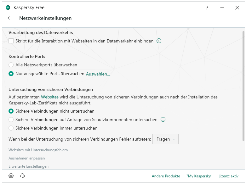
Task: Click the Kaspersky shield logo icon
Action: [x=8, y=8]
